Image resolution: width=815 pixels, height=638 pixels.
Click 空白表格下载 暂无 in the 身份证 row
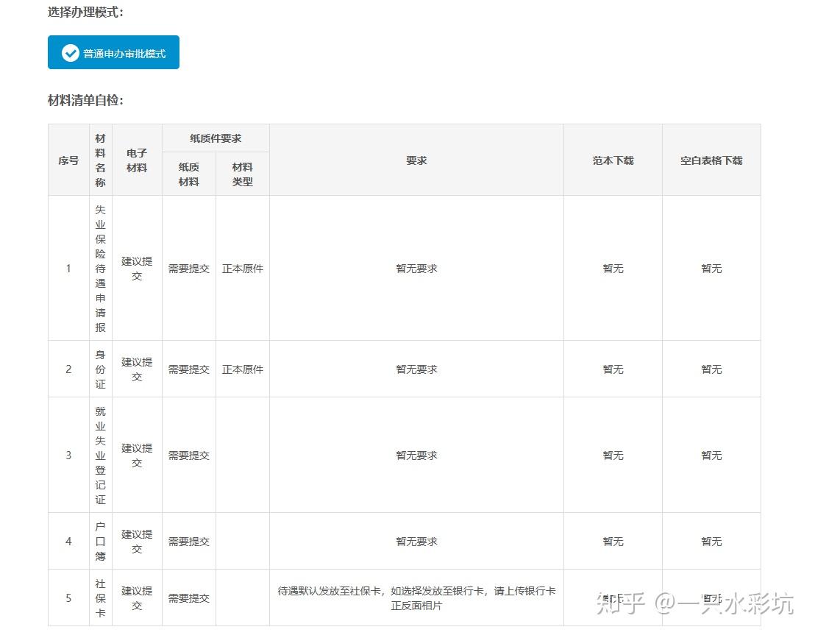point(711,369)
